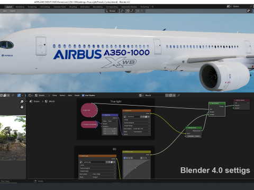Click the World datablock browse icon
The height and width of the screenshot is (190, 254).
tap(141, 96)
